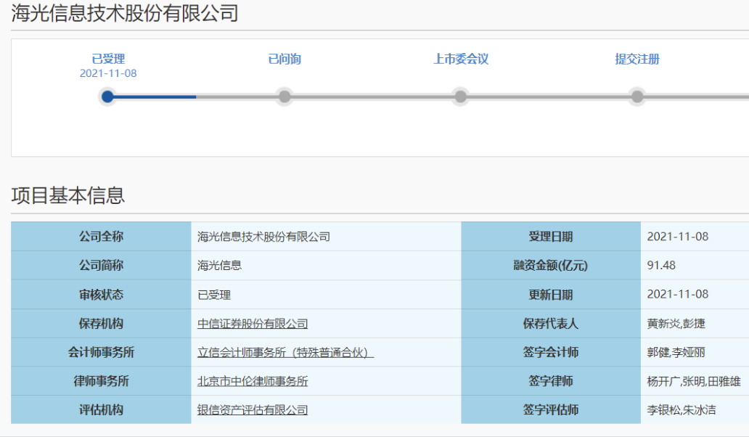749x437 pixels.
Task: Click the 2021-11-08 date under 已受理
Action: pos(108,73)
